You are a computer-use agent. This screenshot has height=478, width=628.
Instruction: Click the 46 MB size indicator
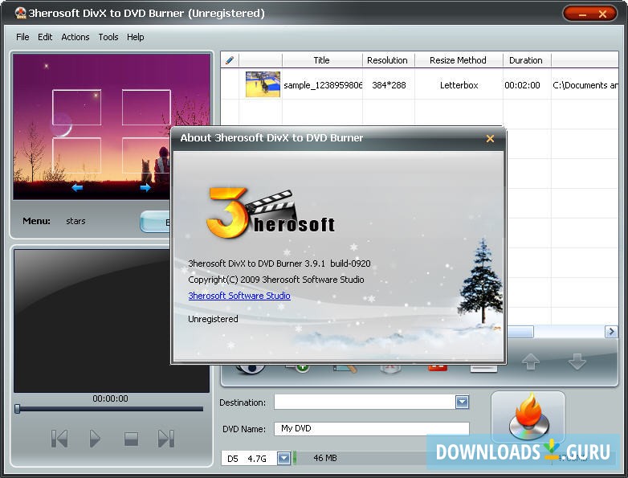(324, 458)
